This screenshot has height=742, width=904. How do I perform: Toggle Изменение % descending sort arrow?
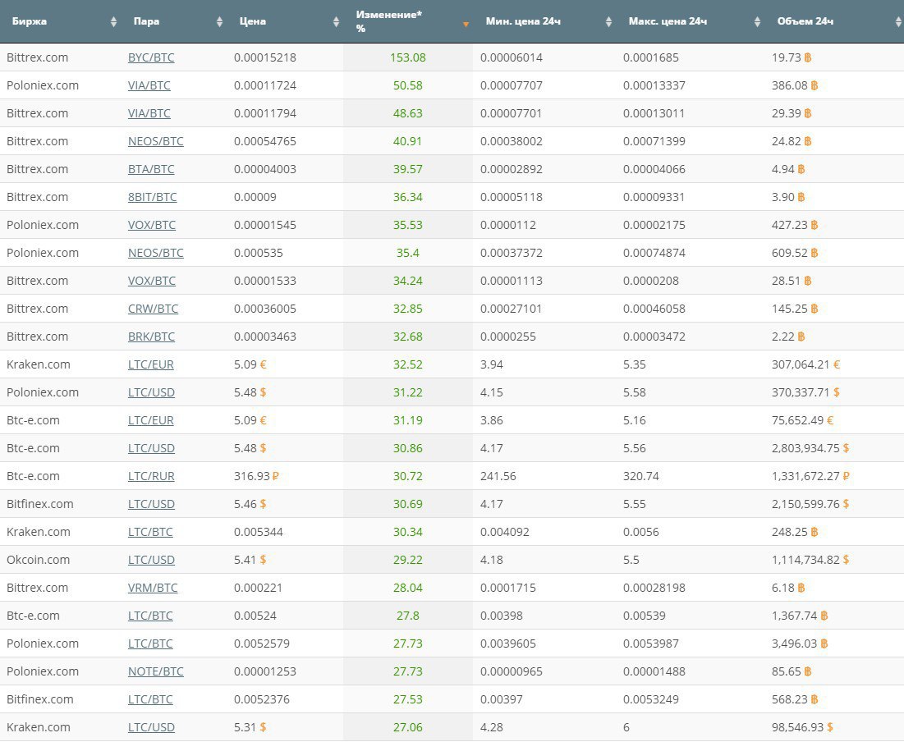(x=466, y=25)
